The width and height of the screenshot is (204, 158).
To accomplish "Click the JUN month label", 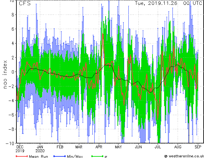I will click(x=138, y=147).
